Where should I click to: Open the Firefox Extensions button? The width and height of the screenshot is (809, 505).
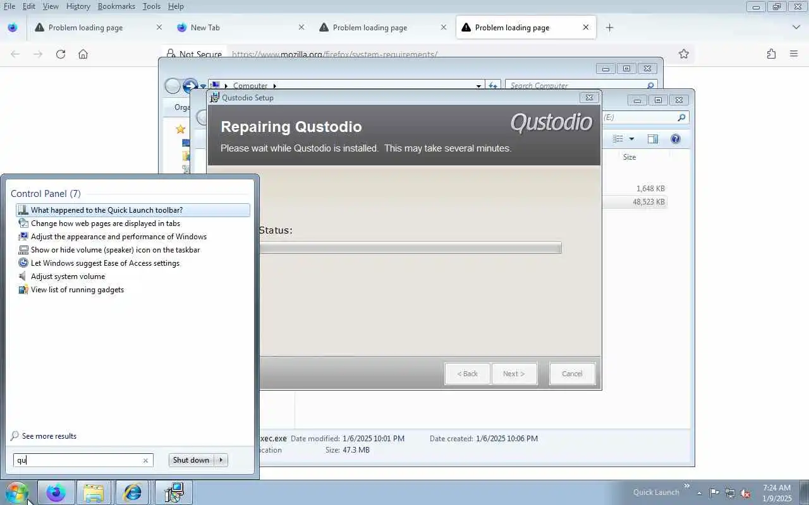[x=771, y=54]
